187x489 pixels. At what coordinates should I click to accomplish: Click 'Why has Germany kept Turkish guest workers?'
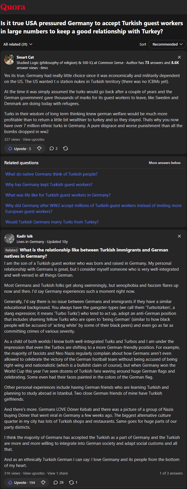[49, 185]
